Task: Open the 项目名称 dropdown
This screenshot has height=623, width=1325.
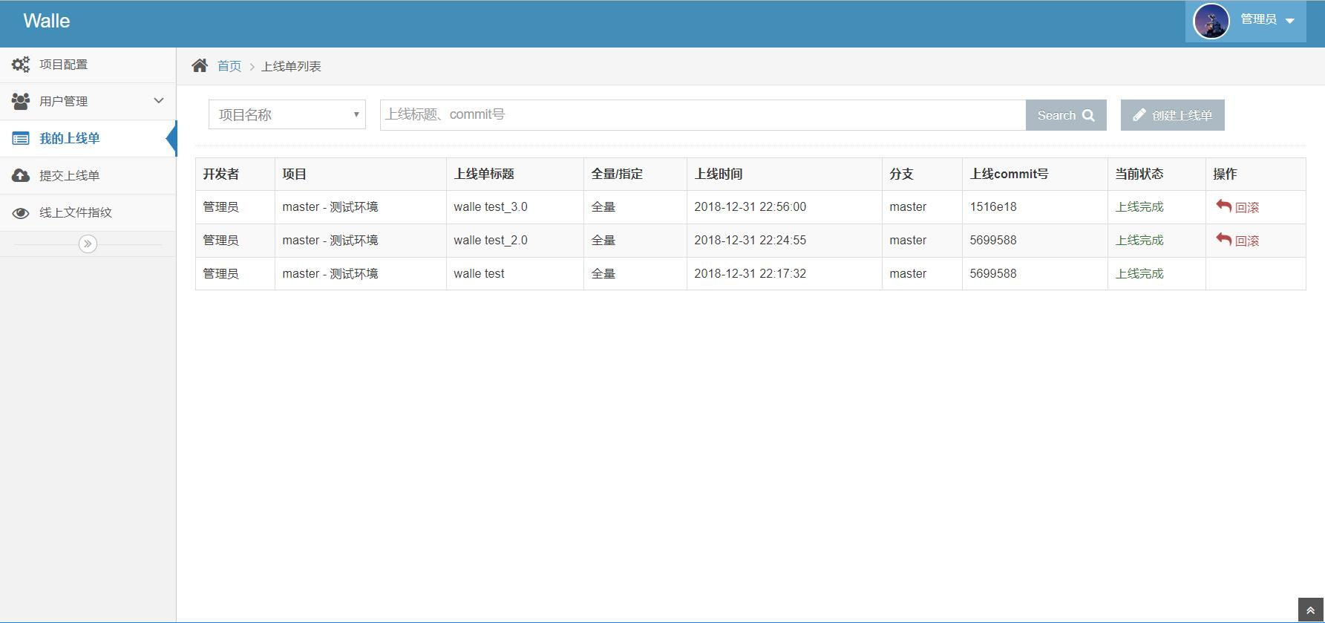Action: (x=287, y=114)
